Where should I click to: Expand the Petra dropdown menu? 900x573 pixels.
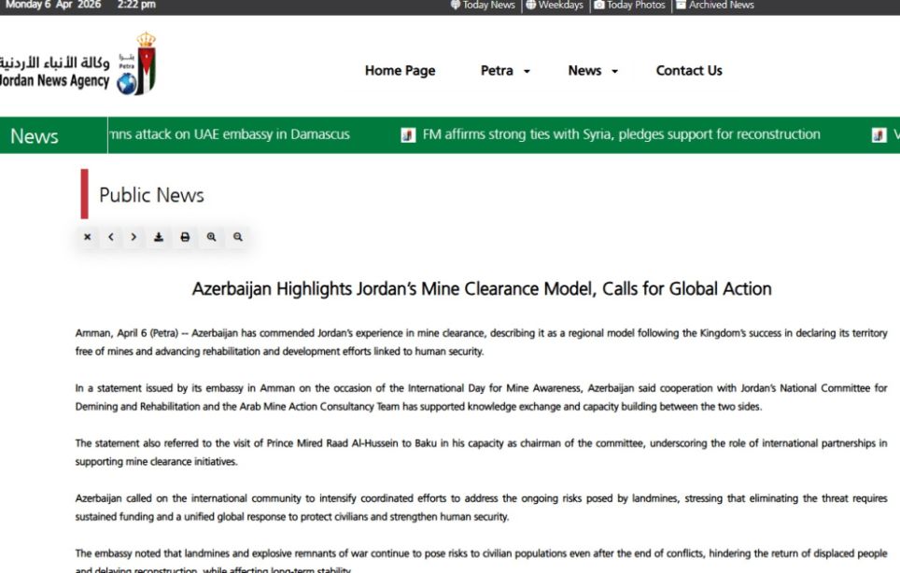point(505,71)
